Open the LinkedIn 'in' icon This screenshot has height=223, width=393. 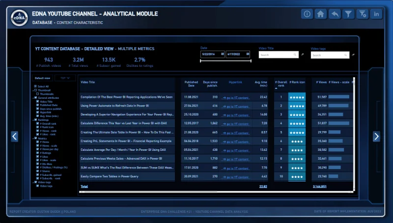point(376,14)
